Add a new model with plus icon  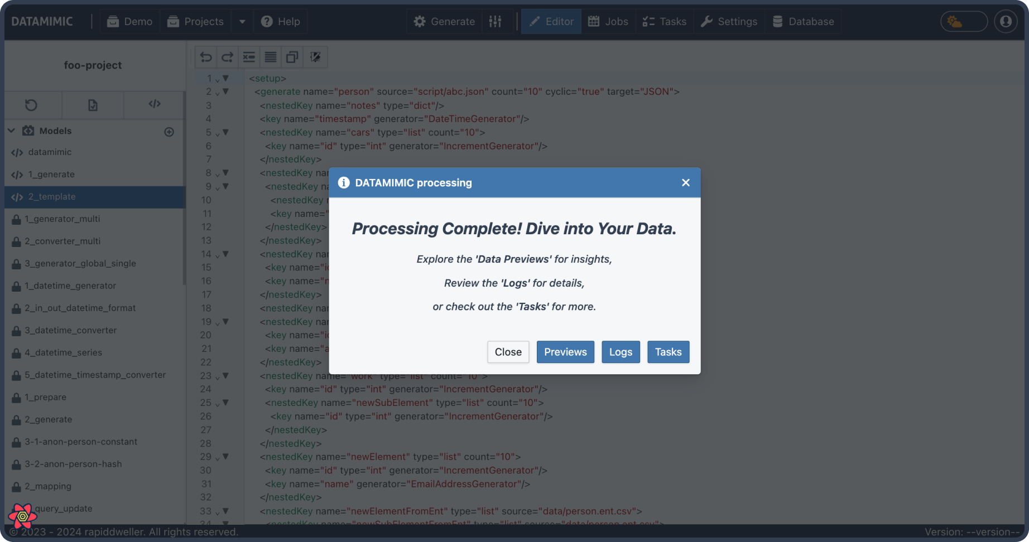169,132
